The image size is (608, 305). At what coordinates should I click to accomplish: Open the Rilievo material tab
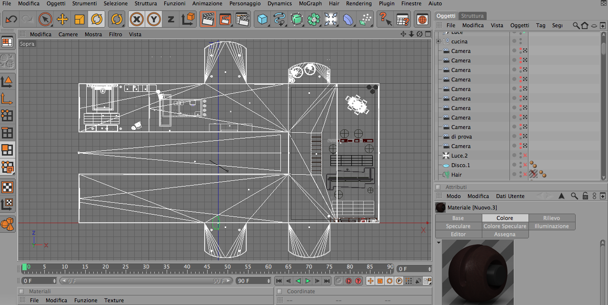[551, 218]
